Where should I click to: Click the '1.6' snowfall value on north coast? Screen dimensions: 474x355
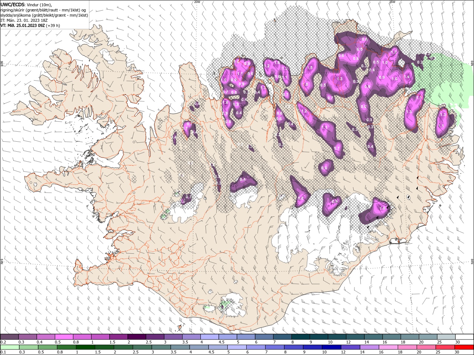pos(277,63)
